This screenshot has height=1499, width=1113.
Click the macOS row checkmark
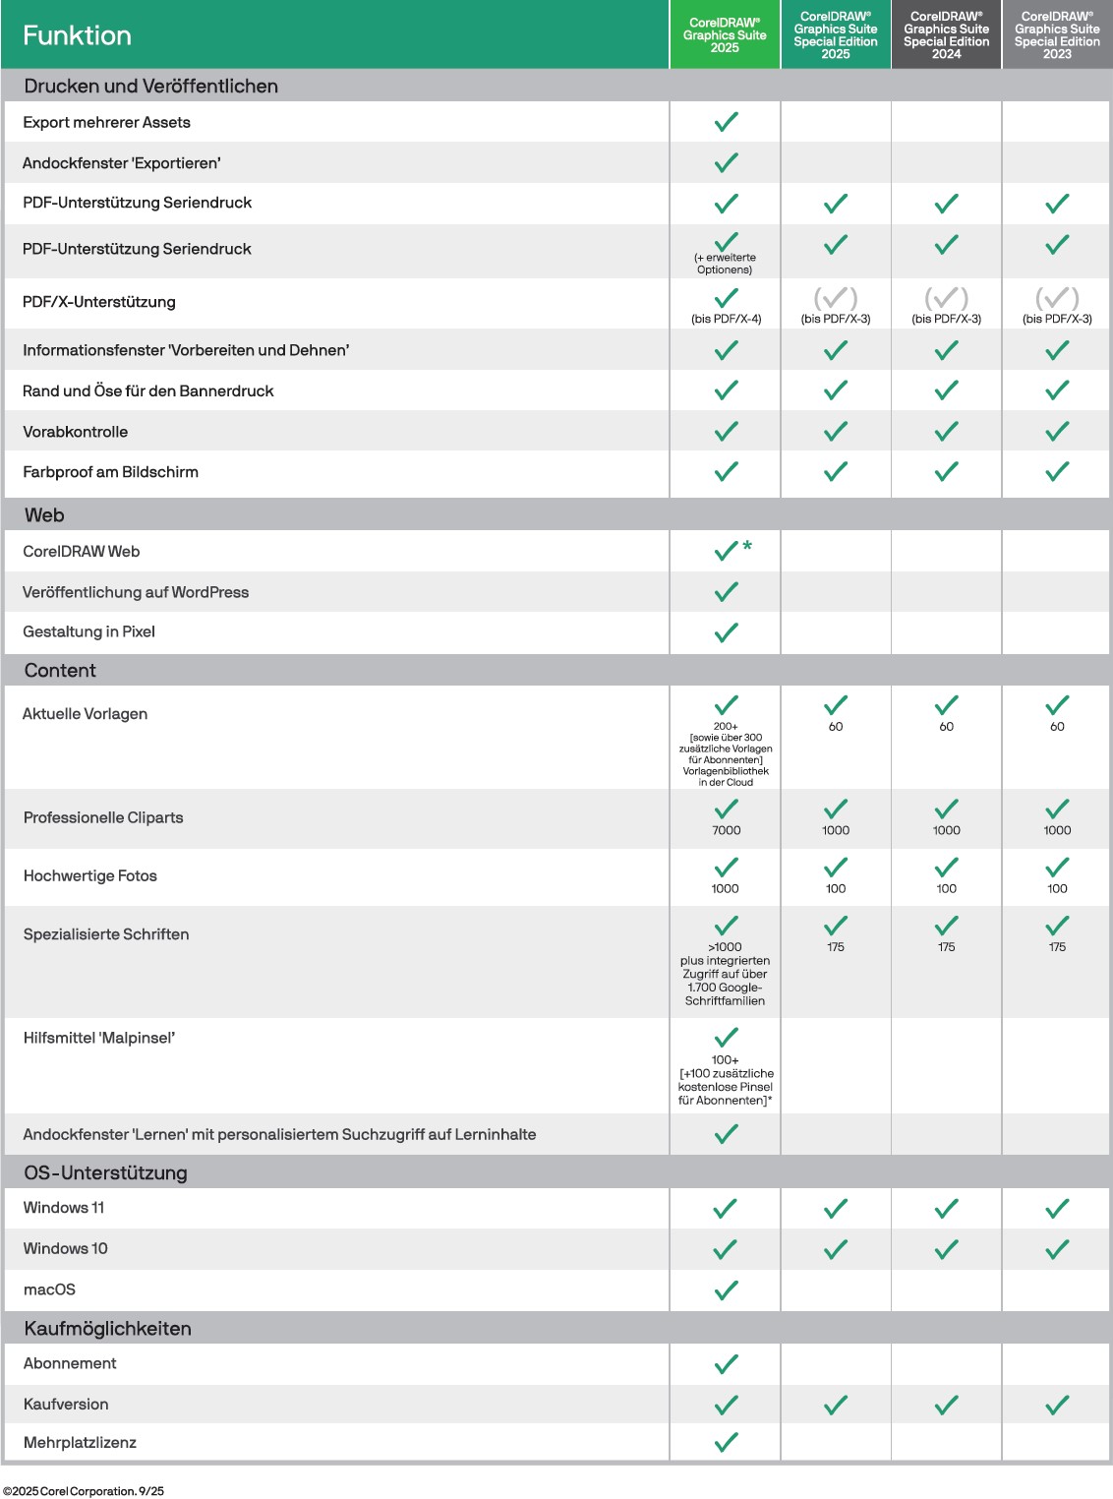726,1289
